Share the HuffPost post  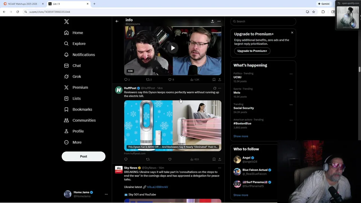pyautogui.click(x=220, y=159)
